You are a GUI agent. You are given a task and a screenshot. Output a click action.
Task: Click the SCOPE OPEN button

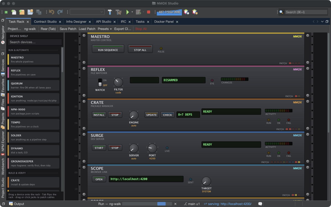click(x=99, y=179)
